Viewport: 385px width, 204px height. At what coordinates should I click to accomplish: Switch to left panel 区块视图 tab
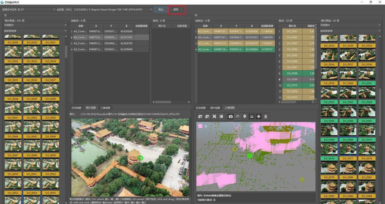click(x=76, y=108)
